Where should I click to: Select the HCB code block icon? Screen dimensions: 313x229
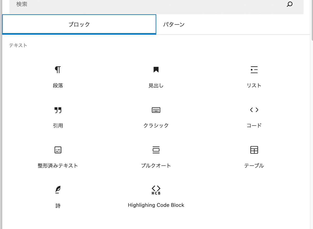156,190
